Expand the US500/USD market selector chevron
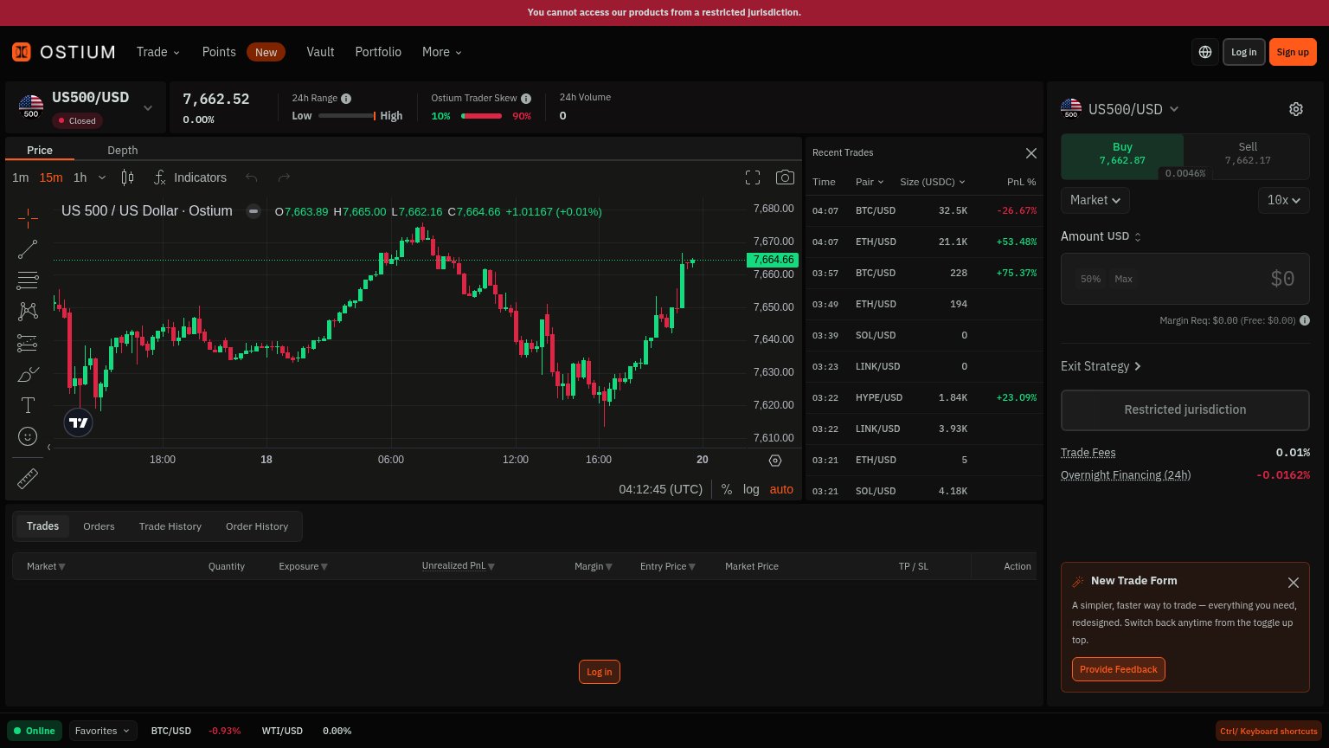1329x748 pixels. tap(148, 108)
